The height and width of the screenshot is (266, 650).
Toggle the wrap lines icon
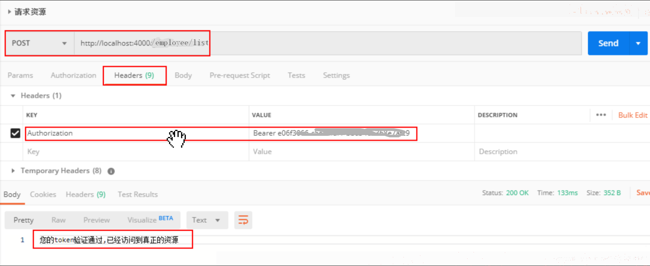click(243, 220)
